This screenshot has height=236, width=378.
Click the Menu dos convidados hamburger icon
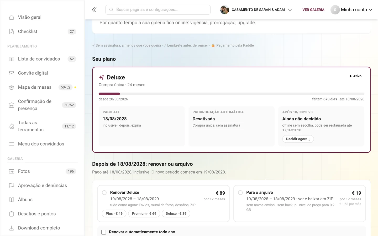point(12,144)
